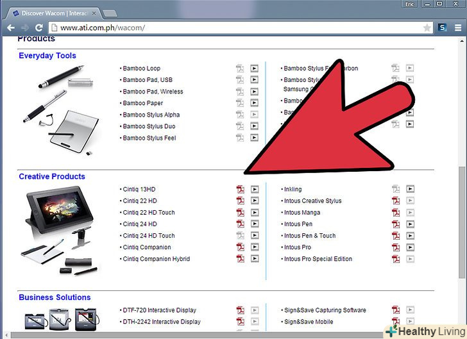The image size is (467, 339).
Task: Click the Everyday Tools heading
Action: click(47, 56)
